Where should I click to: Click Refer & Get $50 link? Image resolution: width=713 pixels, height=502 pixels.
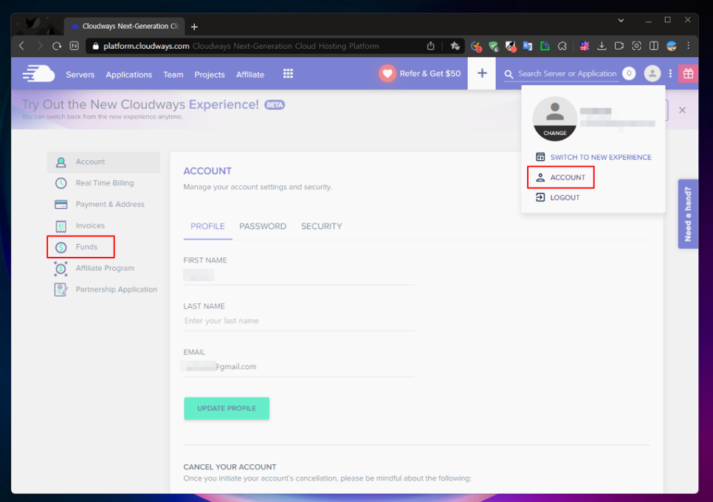[x=430, y=74]
